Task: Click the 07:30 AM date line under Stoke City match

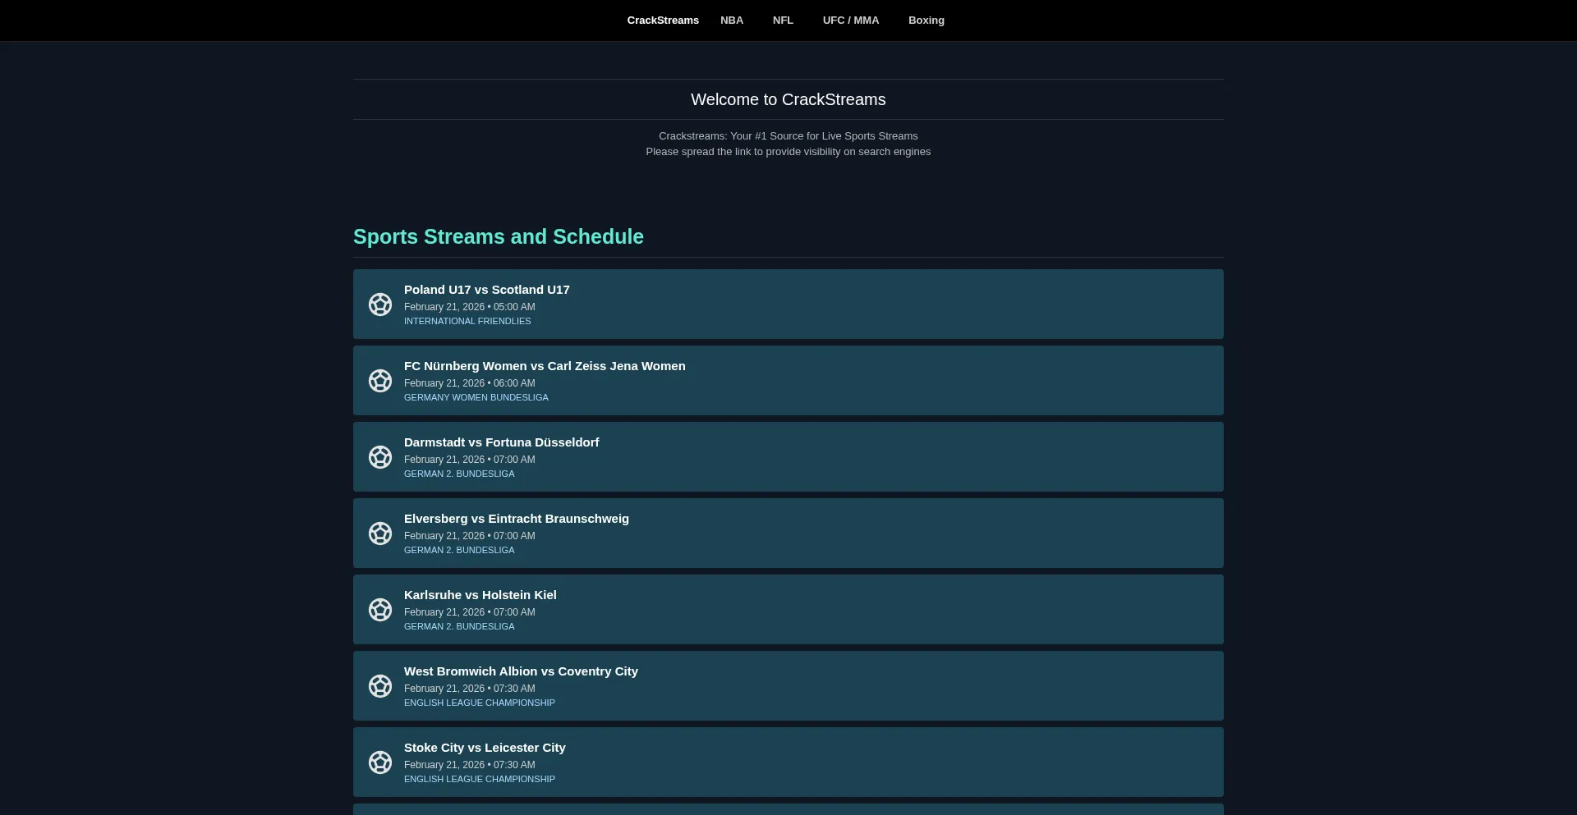Action: pyautogui.click(x=470, y=765)
